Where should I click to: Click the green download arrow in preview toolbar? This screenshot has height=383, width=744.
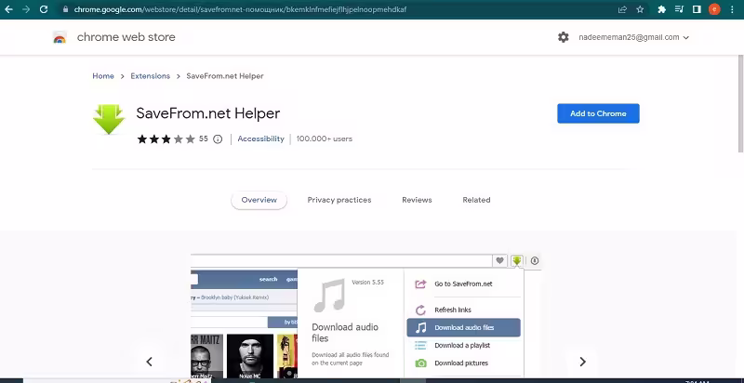coord(517,260)
